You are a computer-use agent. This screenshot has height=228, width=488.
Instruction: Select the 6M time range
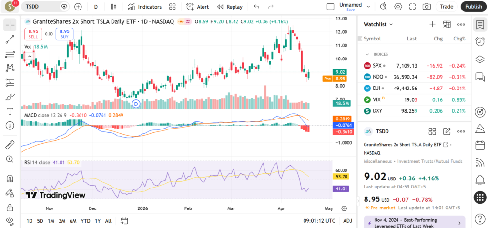(73, 221)
